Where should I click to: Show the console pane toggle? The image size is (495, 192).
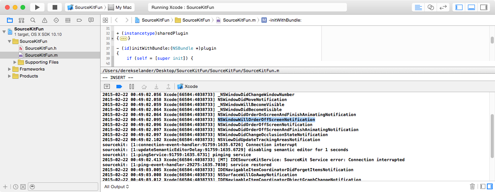pos(490,187)
